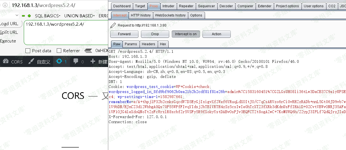This screenshot has width=346, height=150.
Task: Open the comments bubble icon
Action: (76, 62)
